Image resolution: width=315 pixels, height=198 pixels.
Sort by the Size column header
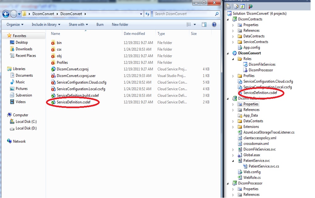(194, 34)
